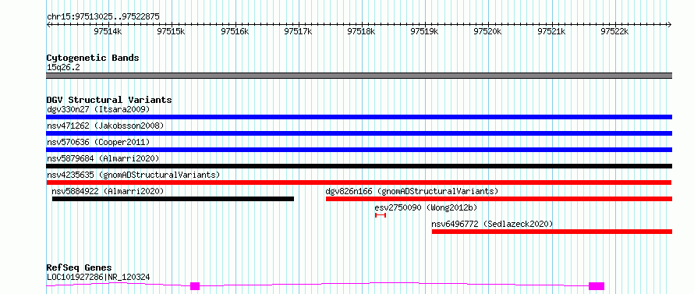This screenshot has width=694, height=294.
Task: Click the dgv330n27 (Itsara2009) blue variant bar
Action: click(x=359, y=117)
